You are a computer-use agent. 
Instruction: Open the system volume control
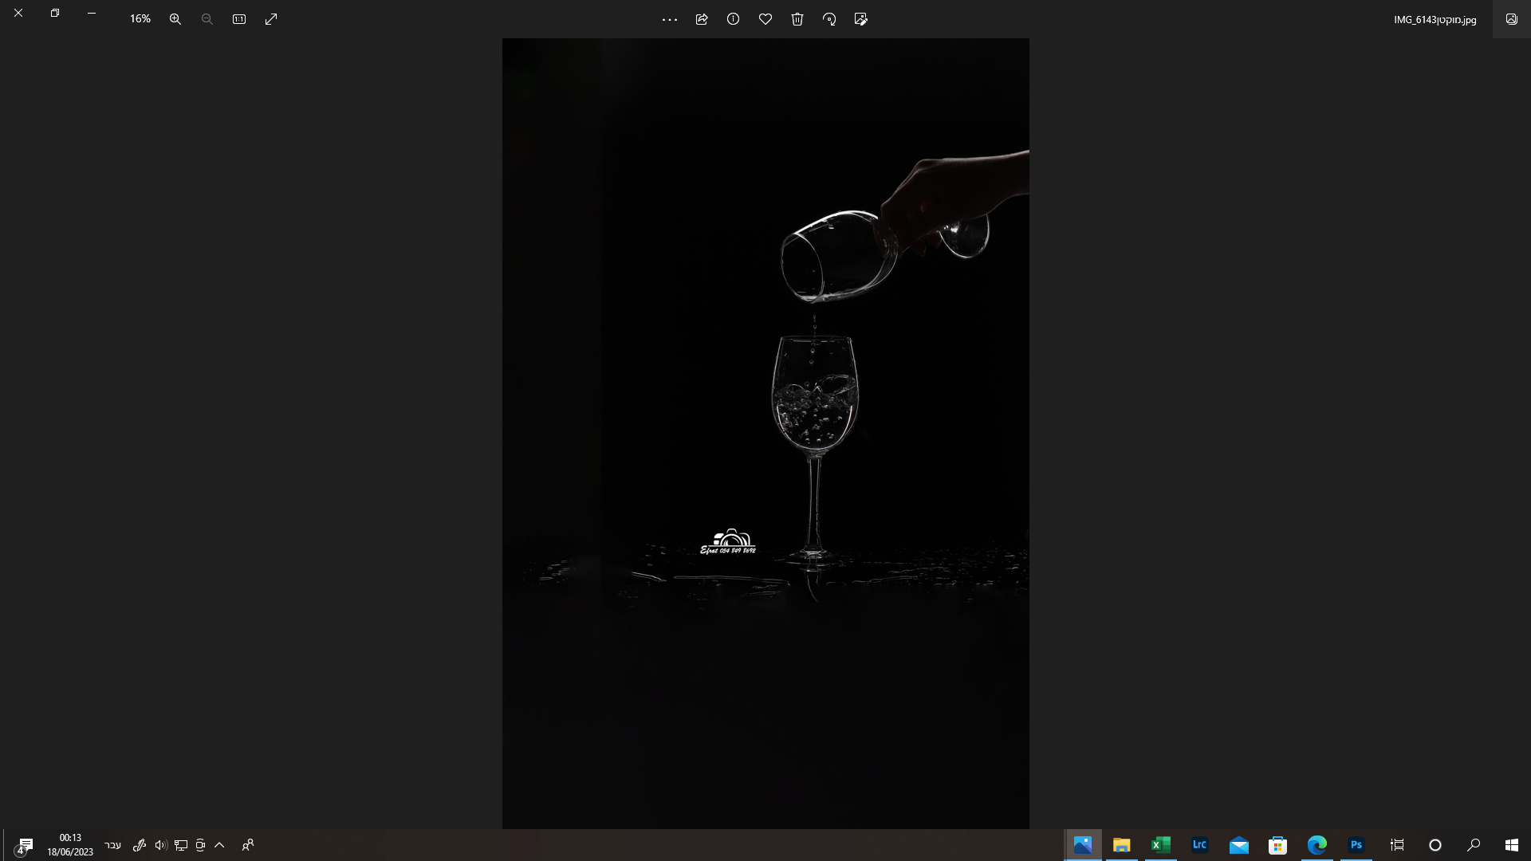click(161, 845)
